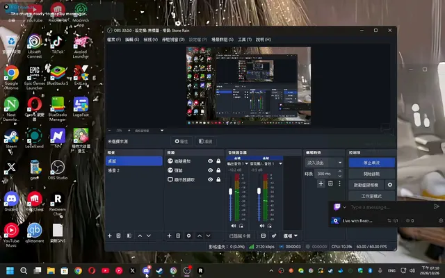The width and height of the screenshot is (445, 278).
Task: Open the Tools menu in OBS
Action: pos(245,40)
